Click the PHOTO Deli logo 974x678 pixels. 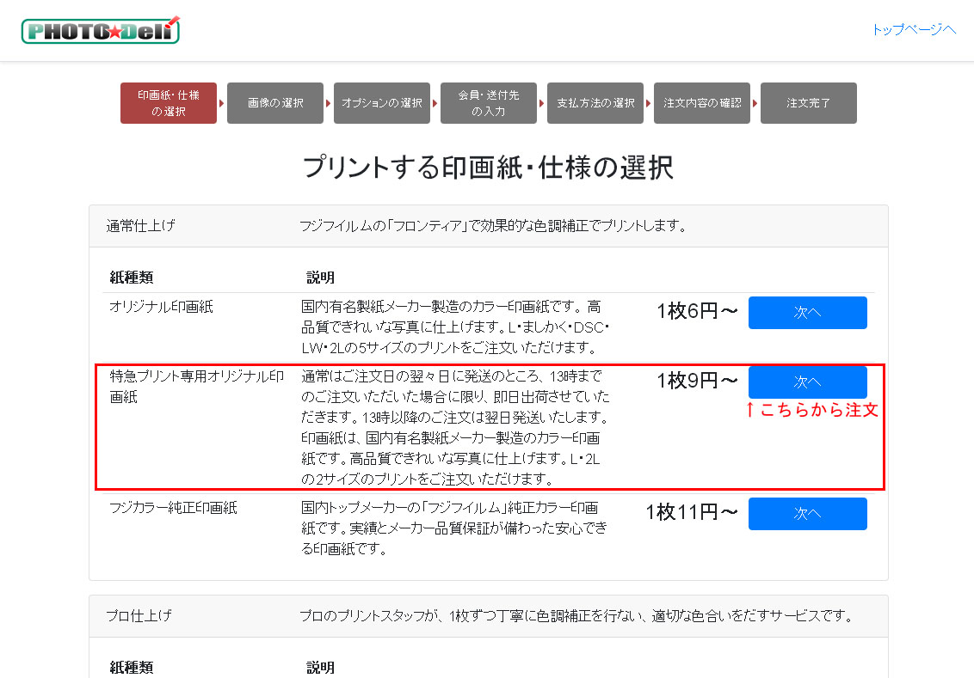(101, 30)
